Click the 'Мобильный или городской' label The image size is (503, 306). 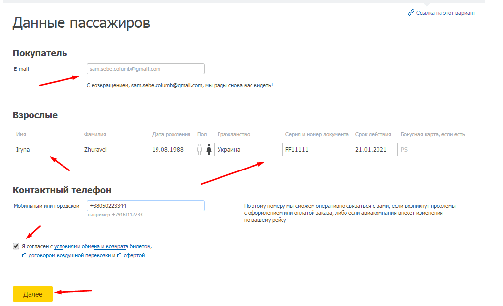[47, 206]
